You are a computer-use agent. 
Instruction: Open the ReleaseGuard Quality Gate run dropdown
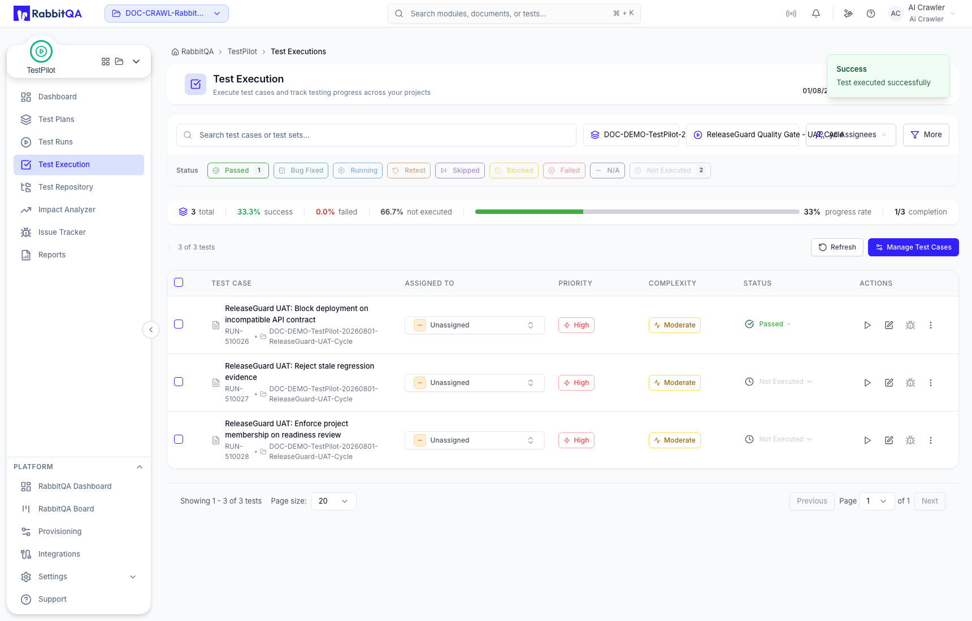tap(743, 135)
